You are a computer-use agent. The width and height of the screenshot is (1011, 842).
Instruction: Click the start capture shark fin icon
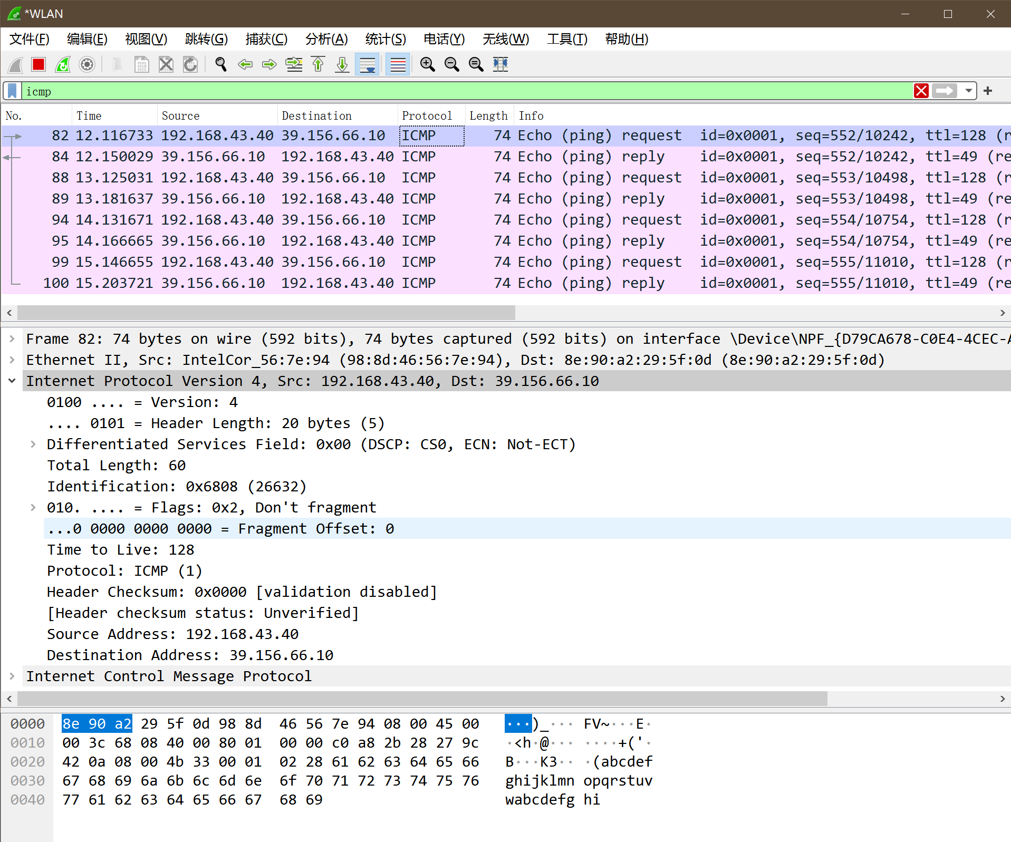point(15,64)
